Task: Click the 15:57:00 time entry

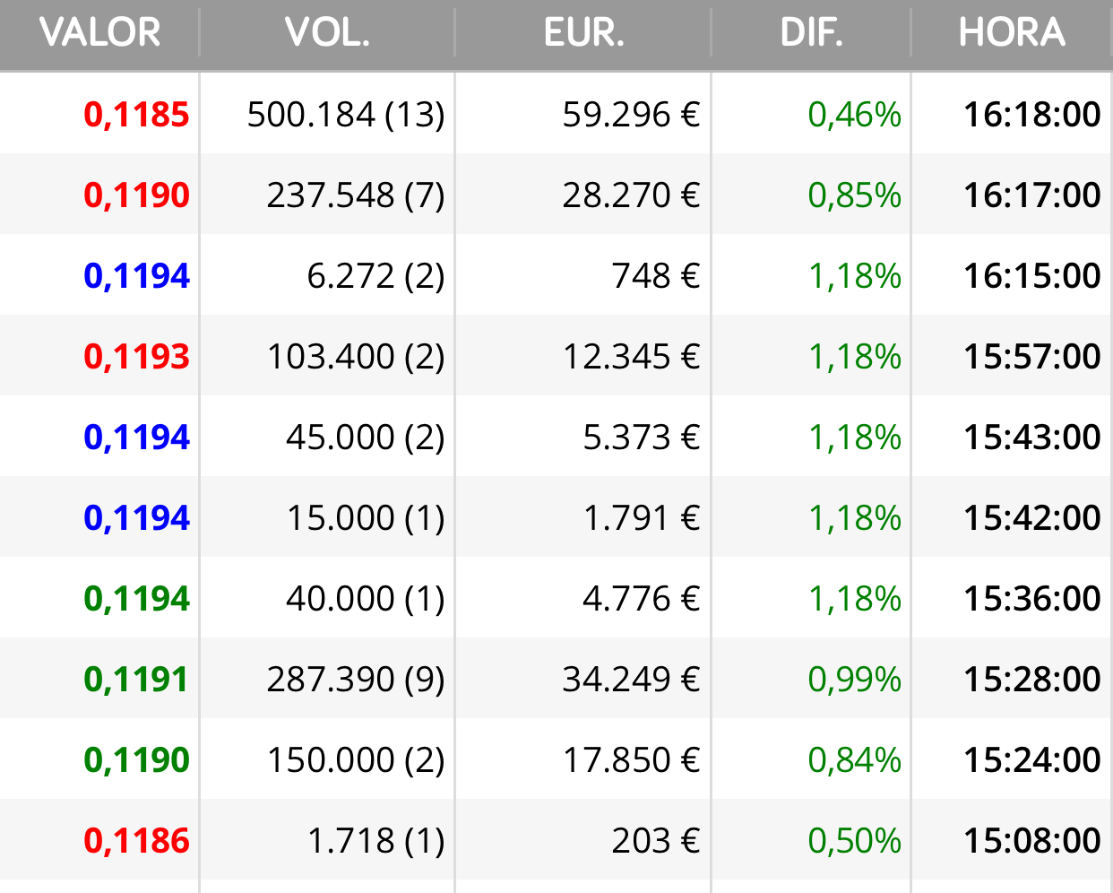Action: coord(1032,357)
